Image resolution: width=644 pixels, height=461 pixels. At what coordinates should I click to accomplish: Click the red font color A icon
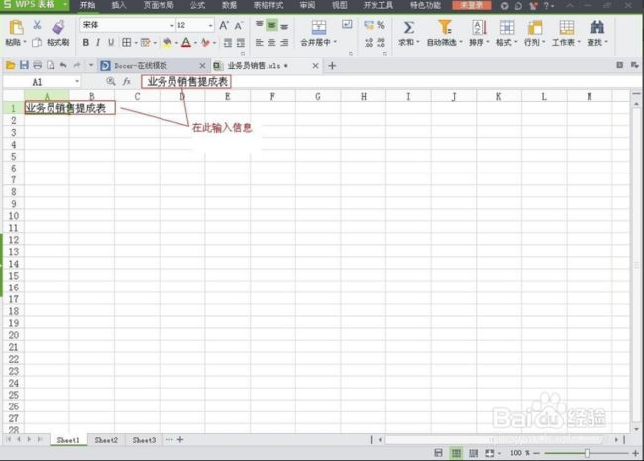[x=186, y=42]
